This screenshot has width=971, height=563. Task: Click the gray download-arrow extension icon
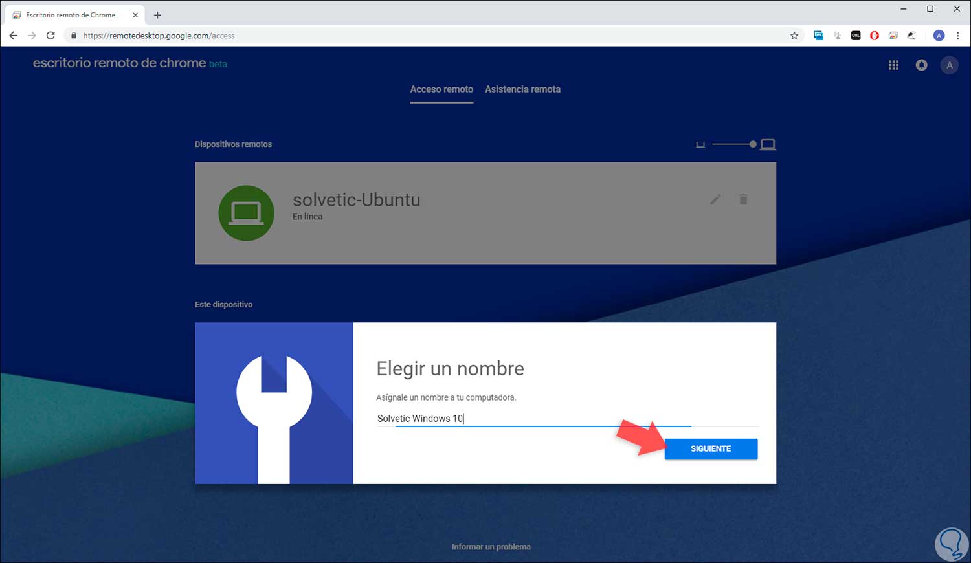click(x=838, y=36)
